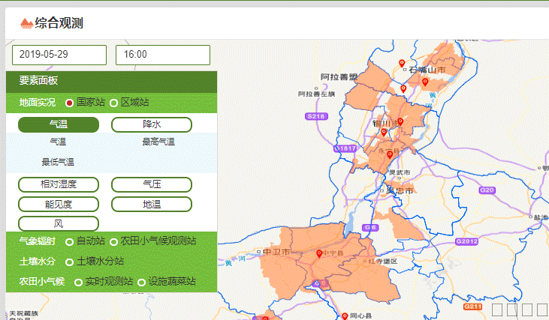
Task: Click the G2012 highway shield on map
Action: click(467, 241)
